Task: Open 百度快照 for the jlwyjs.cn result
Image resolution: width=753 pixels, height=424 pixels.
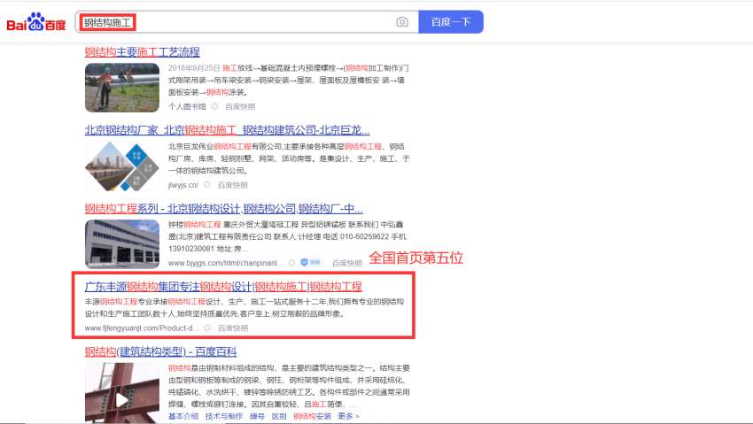Action: point(232,185)
